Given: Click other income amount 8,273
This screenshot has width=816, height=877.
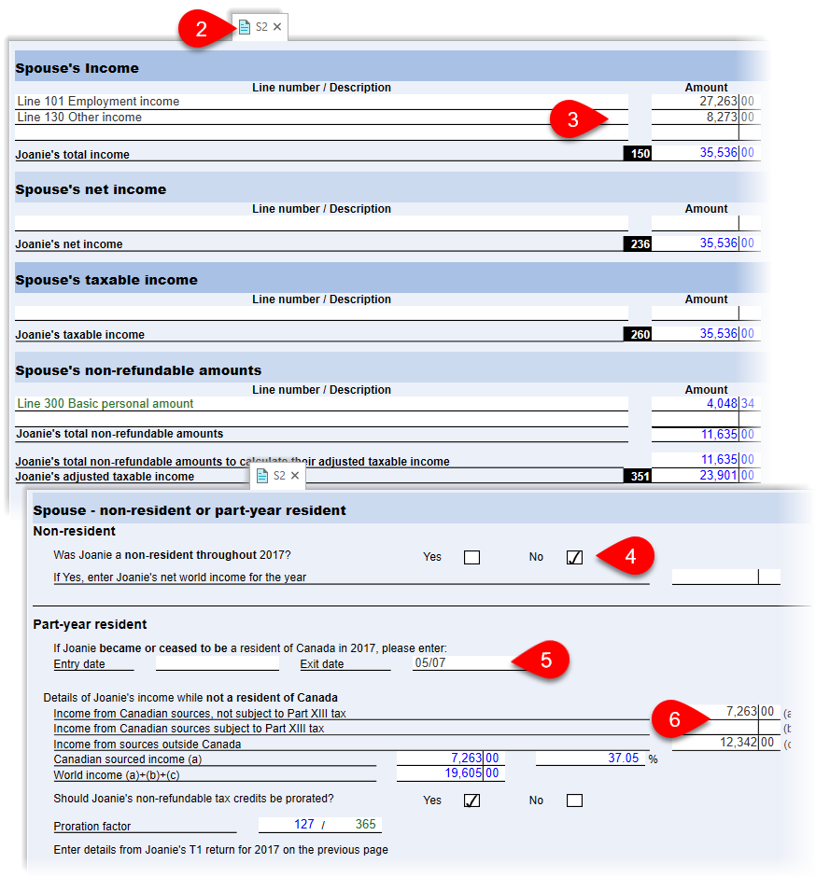Looking at the screenshot, I should 706,117.
